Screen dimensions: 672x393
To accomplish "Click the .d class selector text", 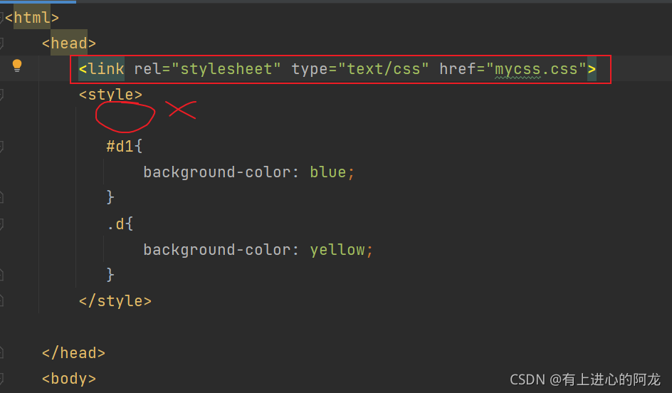I will click(x=115, y=224).
